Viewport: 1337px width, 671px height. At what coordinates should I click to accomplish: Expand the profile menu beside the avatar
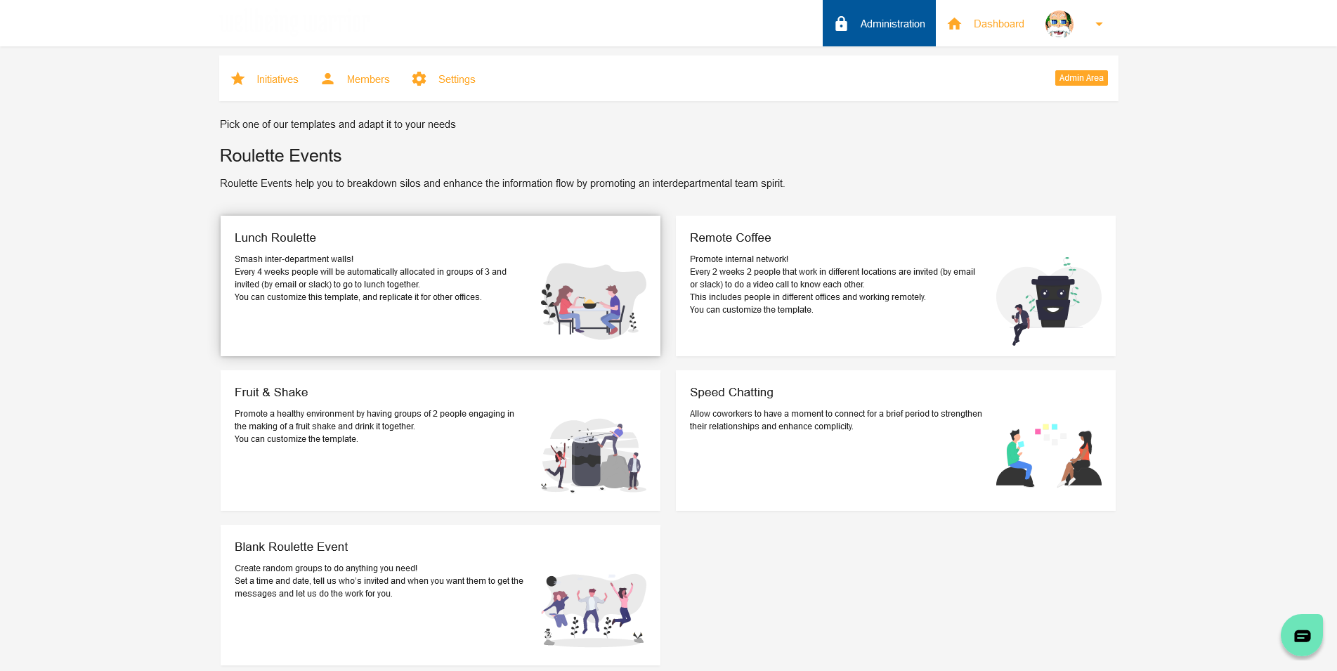(1098, 24)
